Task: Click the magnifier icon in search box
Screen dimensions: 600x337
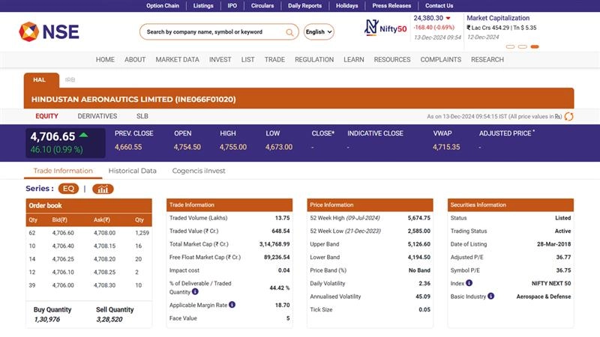Action: point(289,32)
